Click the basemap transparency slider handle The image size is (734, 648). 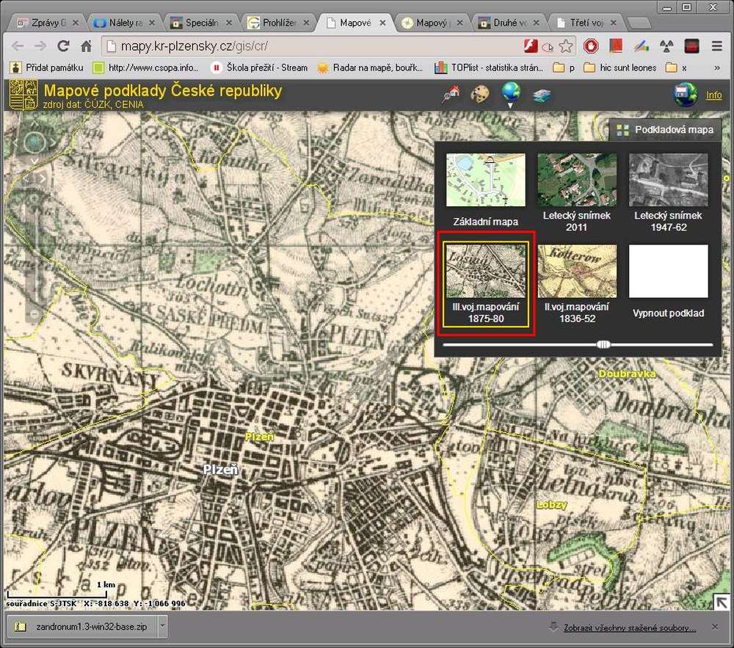[603, 344]
